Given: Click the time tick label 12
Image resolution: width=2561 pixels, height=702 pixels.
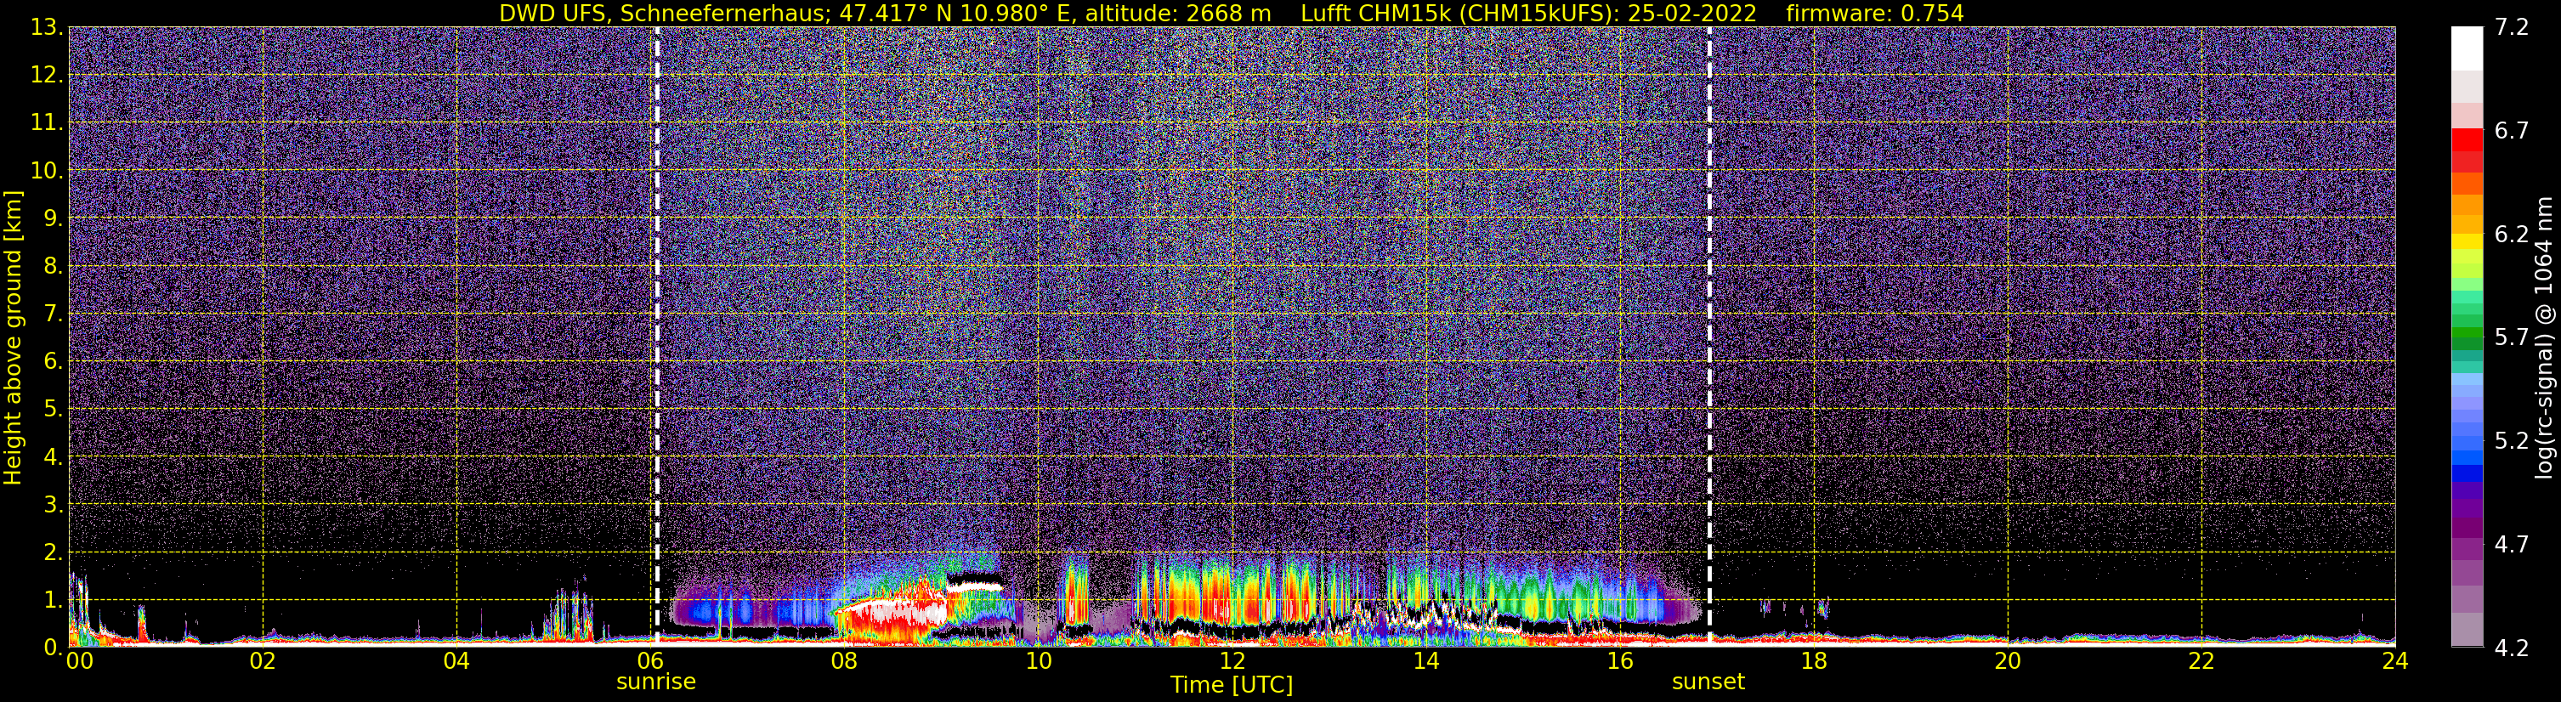Looking at the screenshot, I should click(1232, 661).
